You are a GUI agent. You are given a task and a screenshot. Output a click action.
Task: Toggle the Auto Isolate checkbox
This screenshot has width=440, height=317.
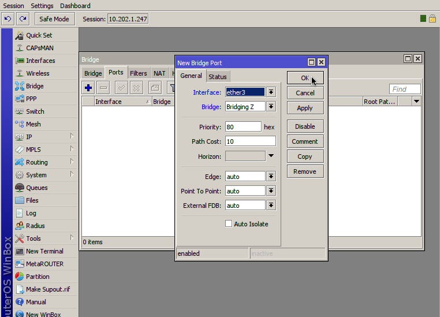(229, 223)
